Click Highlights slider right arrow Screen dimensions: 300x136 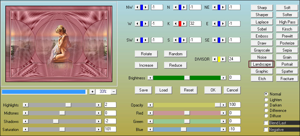[x=99, y=105]
